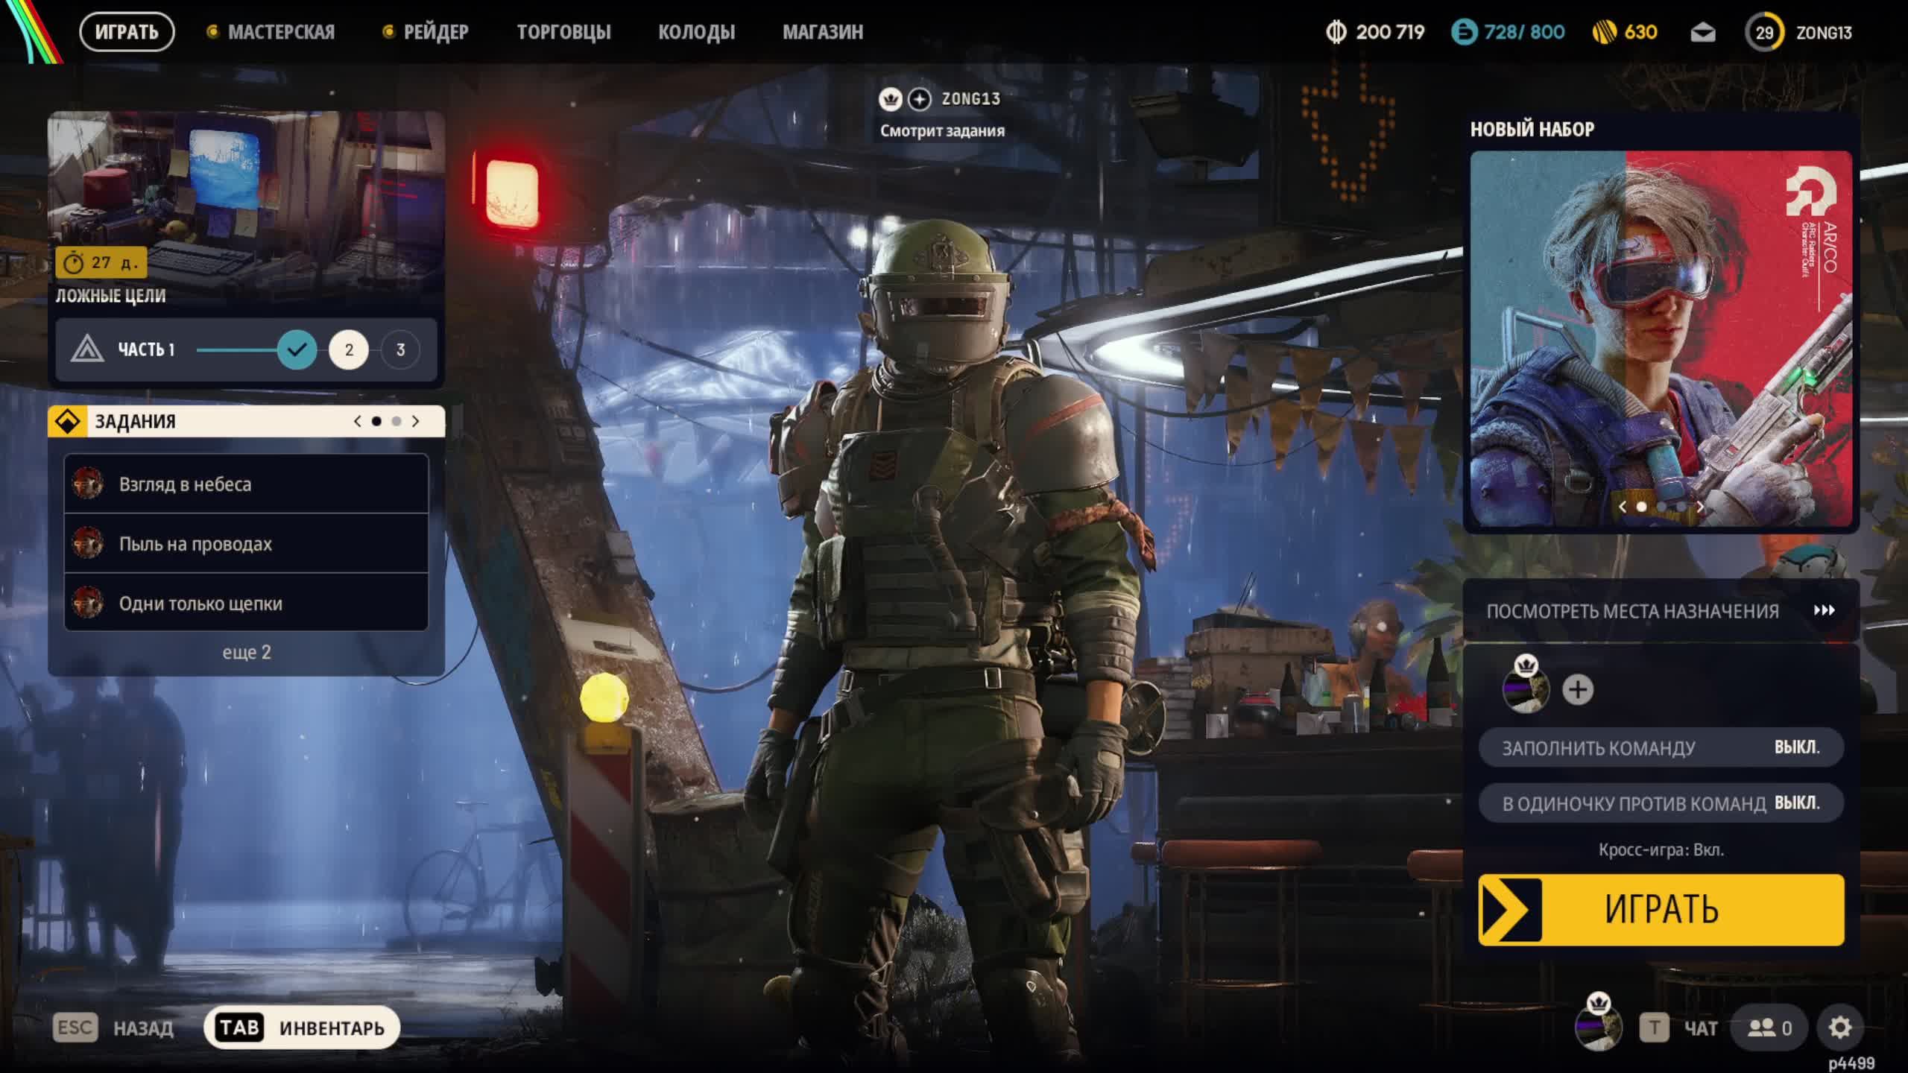Toggle В ОДИНОЧКУ ПРОТИВ КОМАНД option
Screen dimensions: 1908x1073
click(1661, 803)
